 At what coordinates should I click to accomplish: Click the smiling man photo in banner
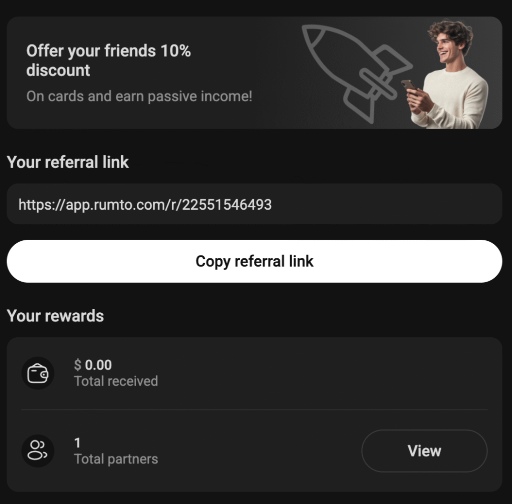point(449,74)
